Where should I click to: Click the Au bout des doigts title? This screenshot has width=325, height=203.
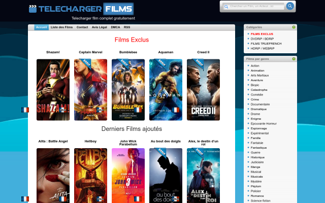166,141
